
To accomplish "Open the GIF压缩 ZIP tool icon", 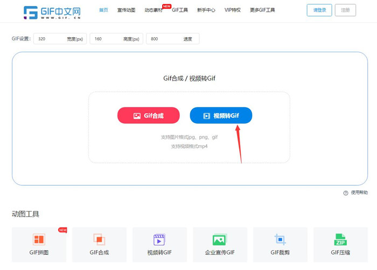I will click(x=340, y=240).
